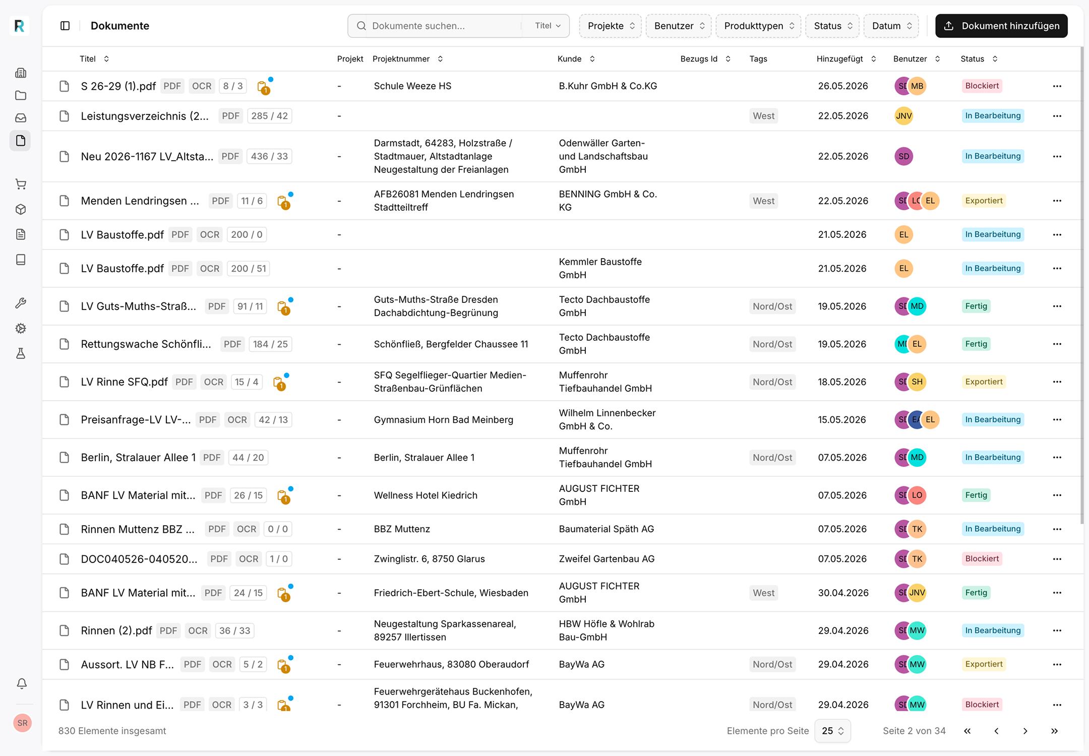Open the book icon in sidebar
Image resolution: width=1089 pixels, height=756 pixels.
coord(21,260)
